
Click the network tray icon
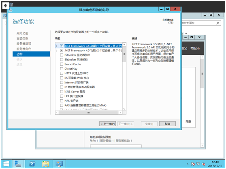click(198, 164)
